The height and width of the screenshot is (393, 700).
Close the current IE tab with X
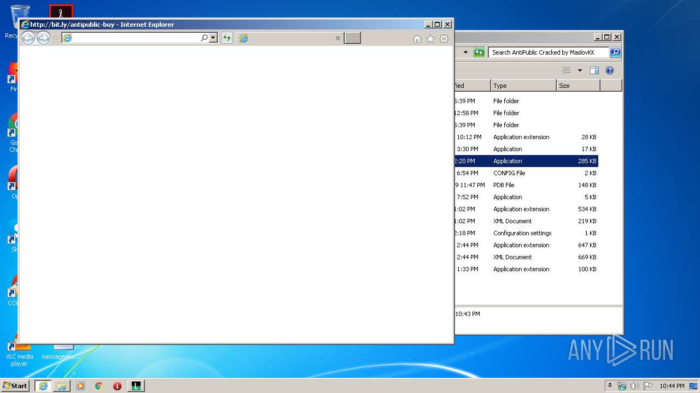337,38
